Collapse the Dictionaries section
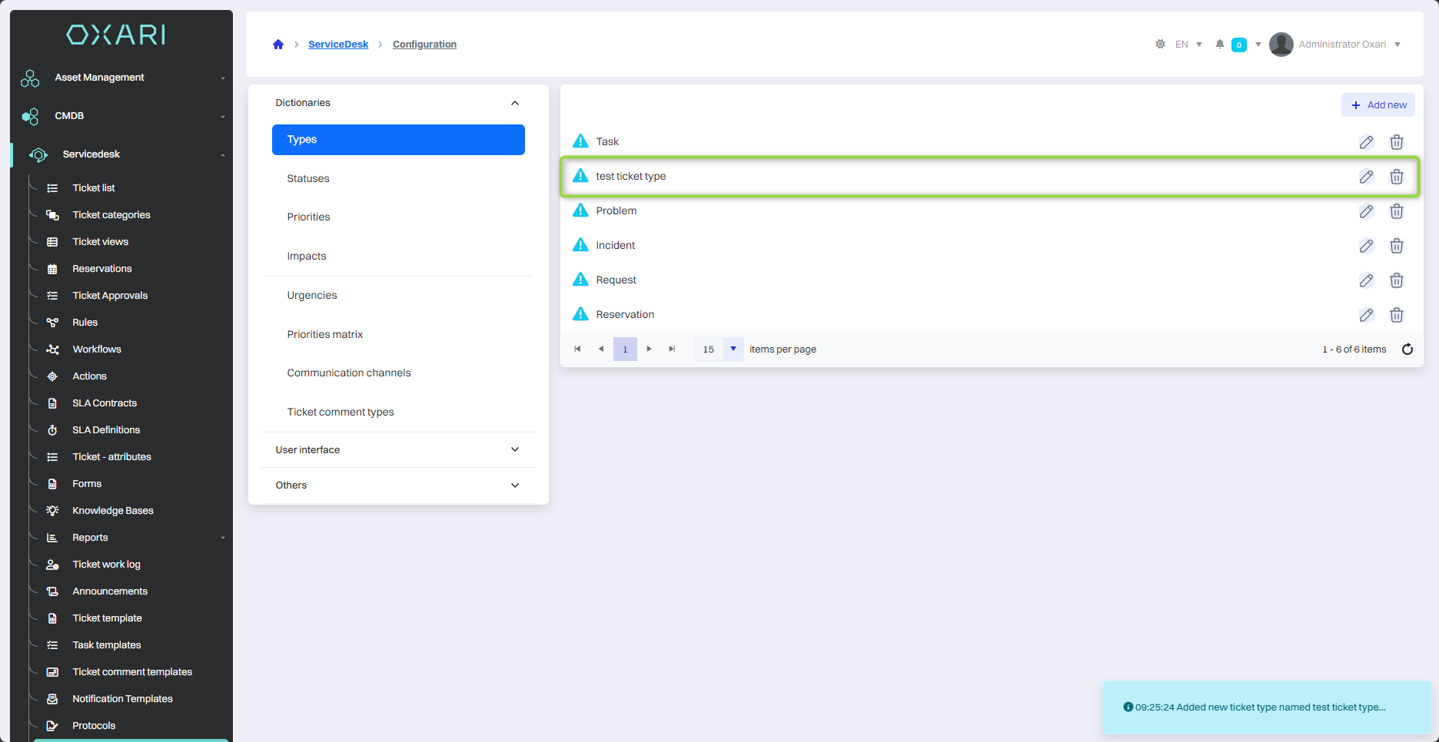The height and width of the screenshot is (742, 1439). 515,103
